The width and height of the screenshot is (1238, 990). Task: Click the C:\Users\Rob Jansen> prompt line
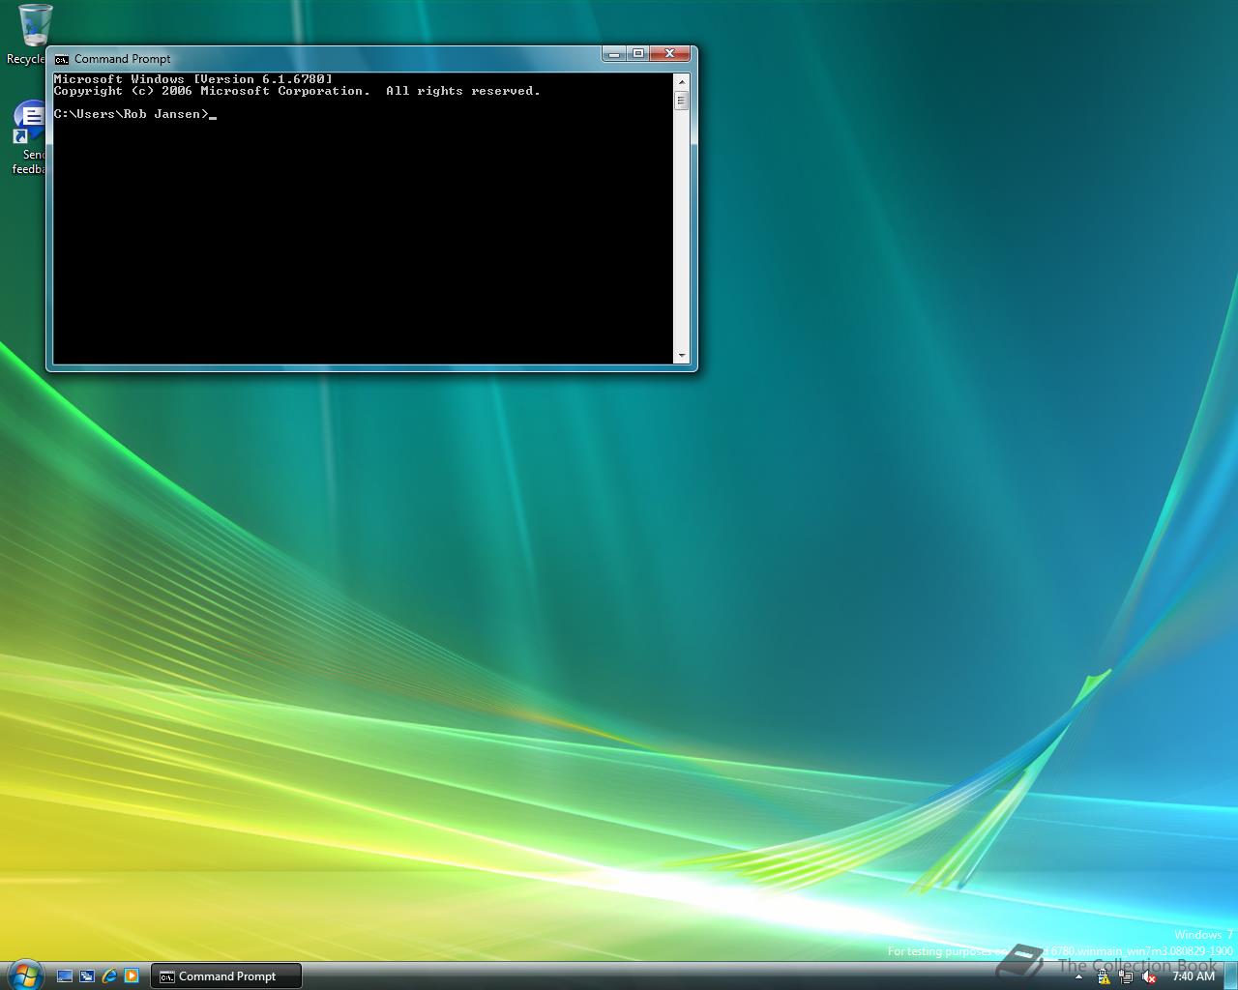click(132, 114)
